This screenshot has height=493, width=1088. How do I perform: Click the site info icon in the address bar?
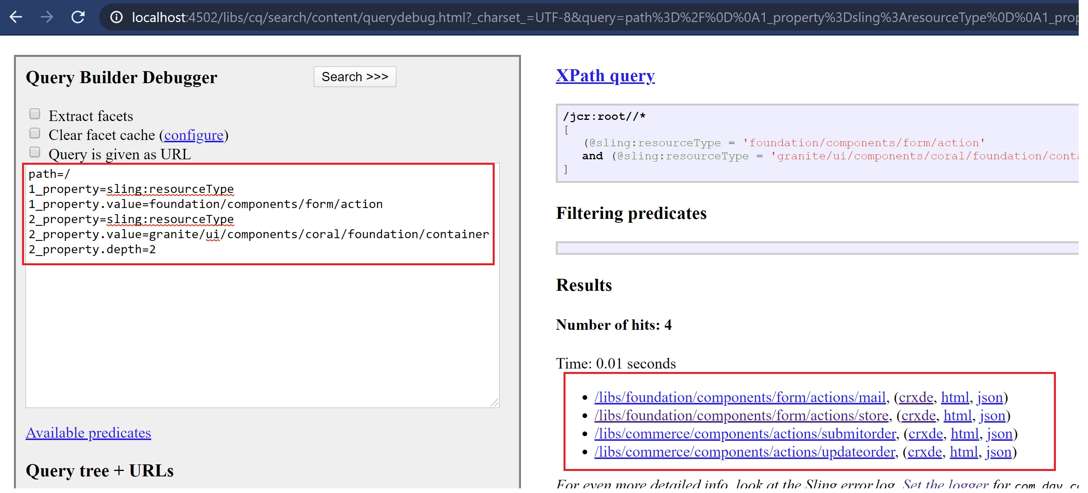tap(117, 17)
